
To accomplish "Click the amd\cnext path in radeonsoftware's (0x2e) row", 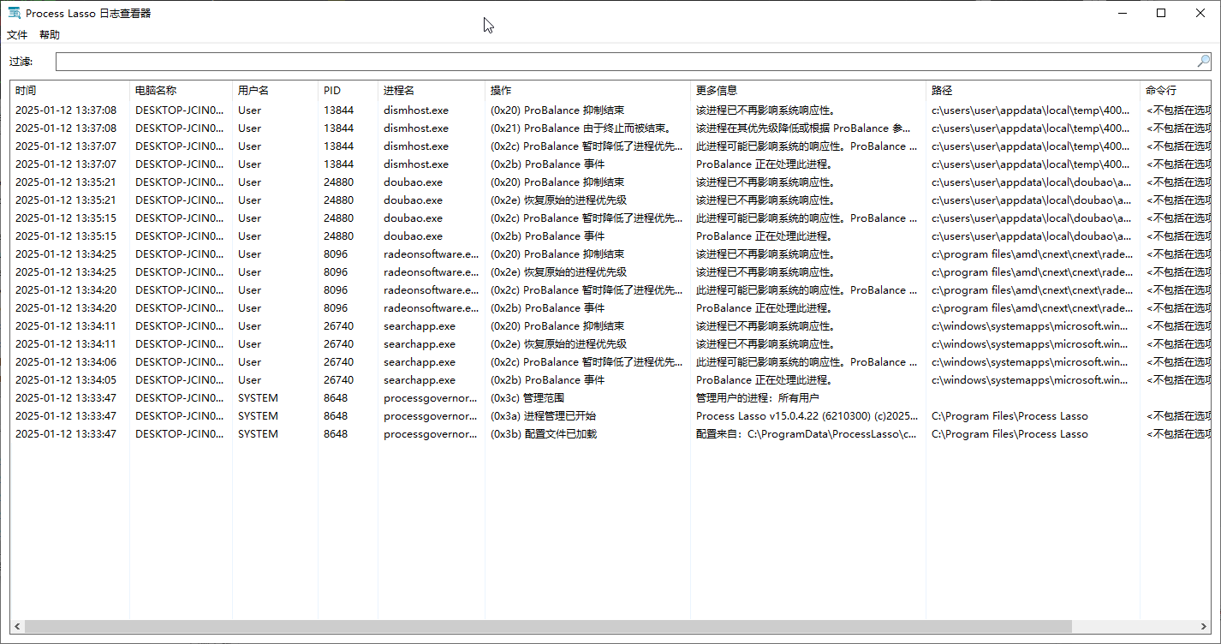I will (1033, 272).
